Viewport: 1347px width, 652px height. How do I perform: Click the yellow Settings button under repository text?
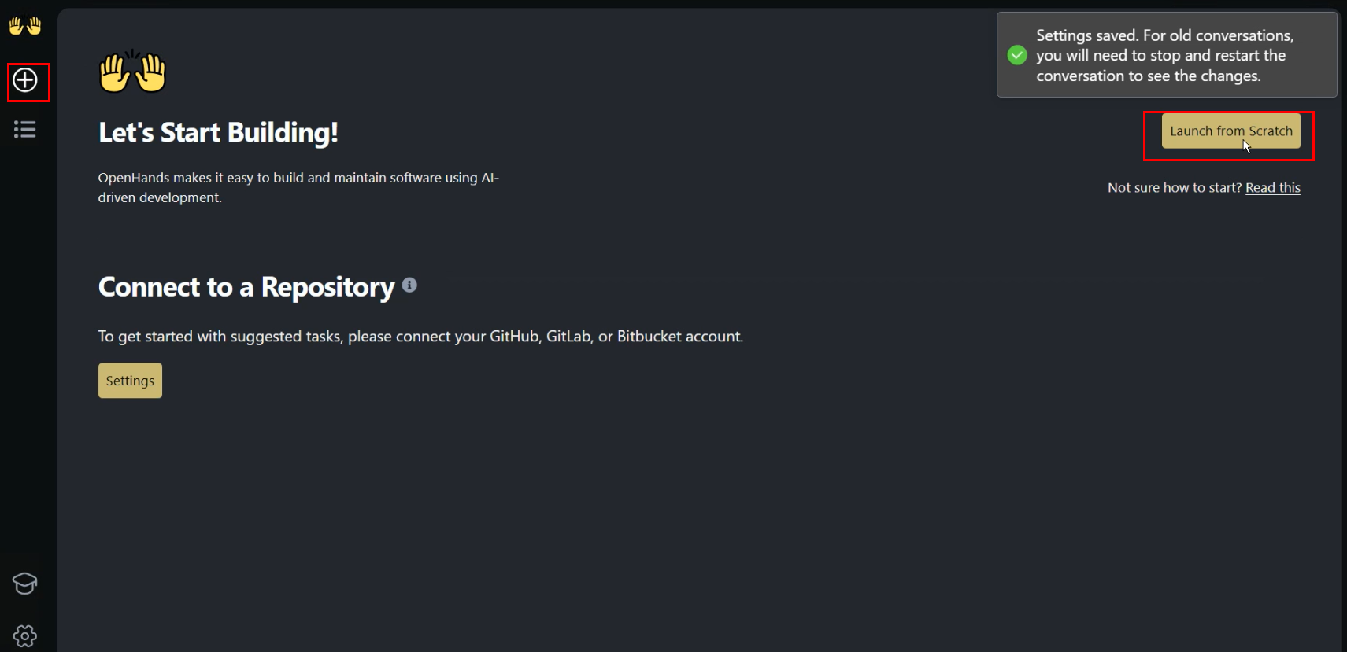pyautogui.click(x=130, y=381)
